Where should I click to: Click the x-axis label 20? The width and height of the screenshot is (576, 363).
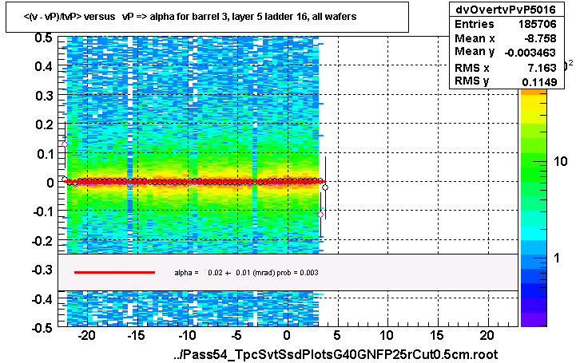click(487, 335)
